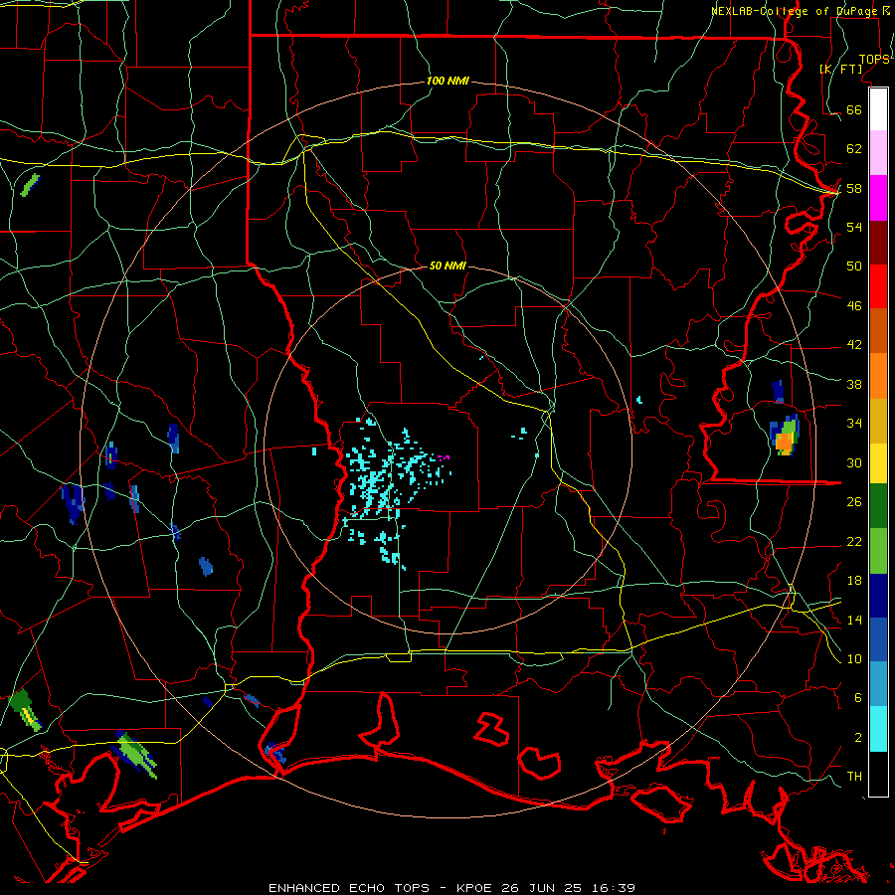
Task: Click legend value 2
Action: point(857,737)
